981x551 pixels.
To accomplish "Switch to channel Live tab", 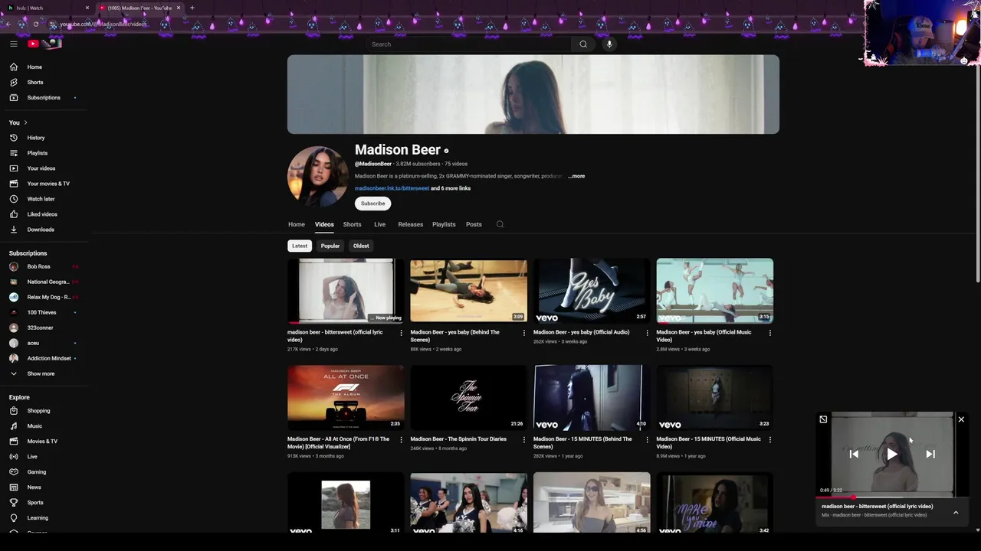I will pyautogui.click(x=379, y=224).
